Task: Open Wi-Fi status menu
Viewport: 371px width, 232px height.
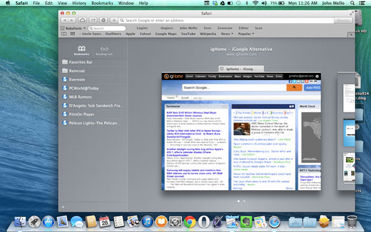Action: tap(256, 3)
